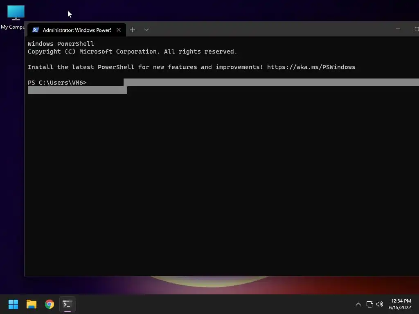
Task: Open a new terminal tab with plus button
Action: [133, 30]
